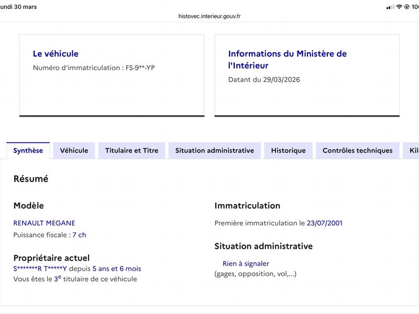Screen dimensions: 419x314
Task: Click the 'Propriétaire actuel' heading
Action: click(51, 258)
